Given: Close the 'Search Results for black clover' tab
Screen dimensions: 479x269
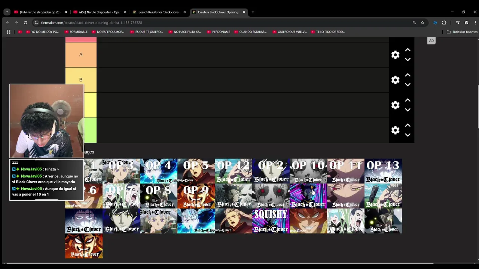Looking at the screenshot, I should (184, 12).
